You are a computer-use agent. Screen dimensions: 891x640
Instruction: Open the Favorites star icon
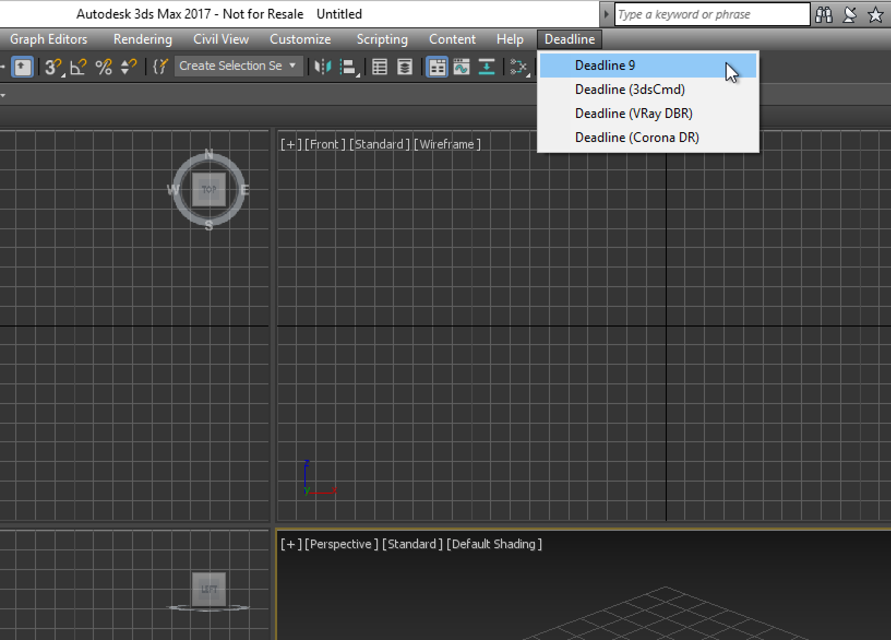tap(875, 14)
